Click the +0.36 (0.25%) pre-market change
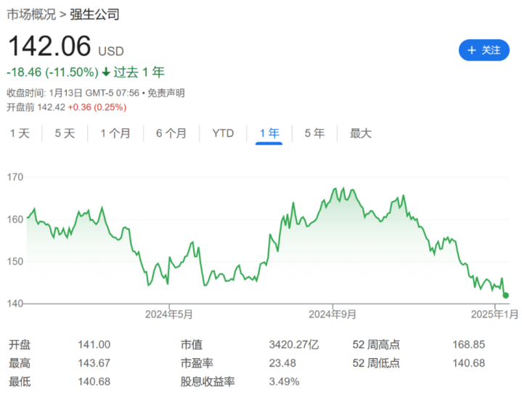Image resolution: width=522 pixels, height=401 pixels. pyautogui.click(x=97, y=107)
